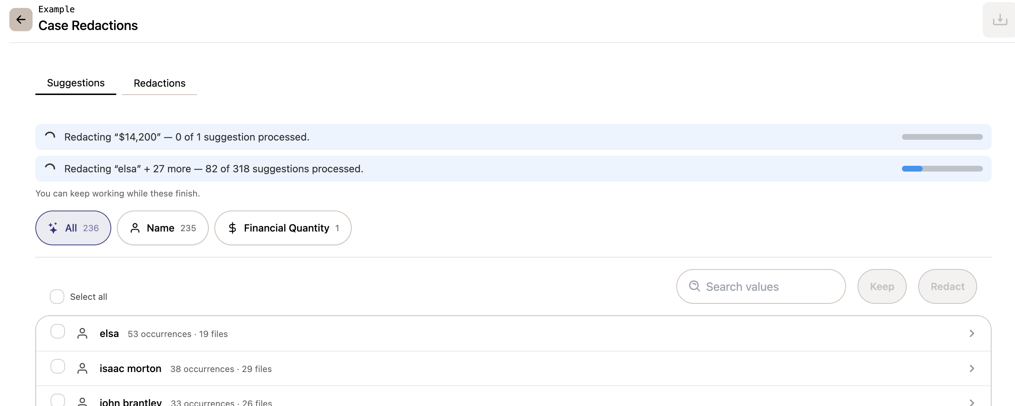Switch to the Redactions tab

pos(160,83)
